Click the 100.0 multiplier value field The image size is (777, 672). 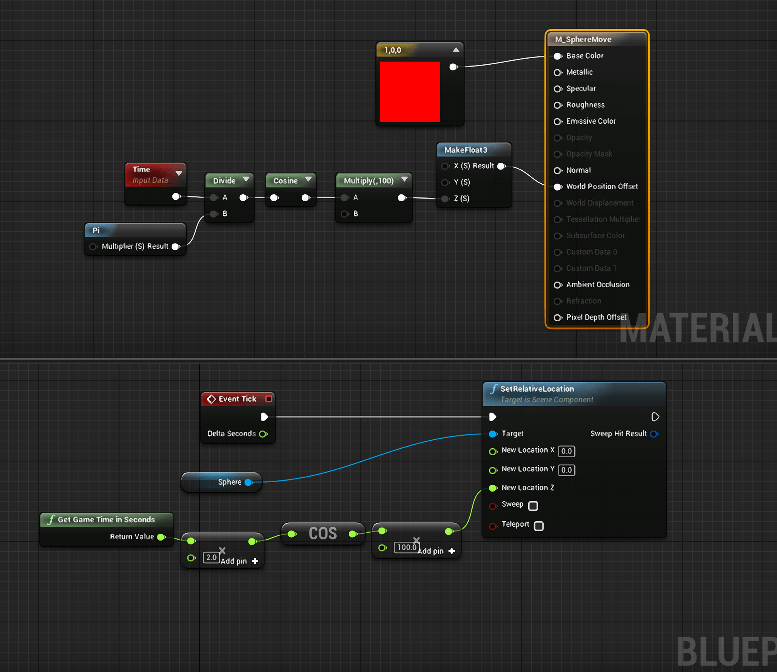coord(407,547)
